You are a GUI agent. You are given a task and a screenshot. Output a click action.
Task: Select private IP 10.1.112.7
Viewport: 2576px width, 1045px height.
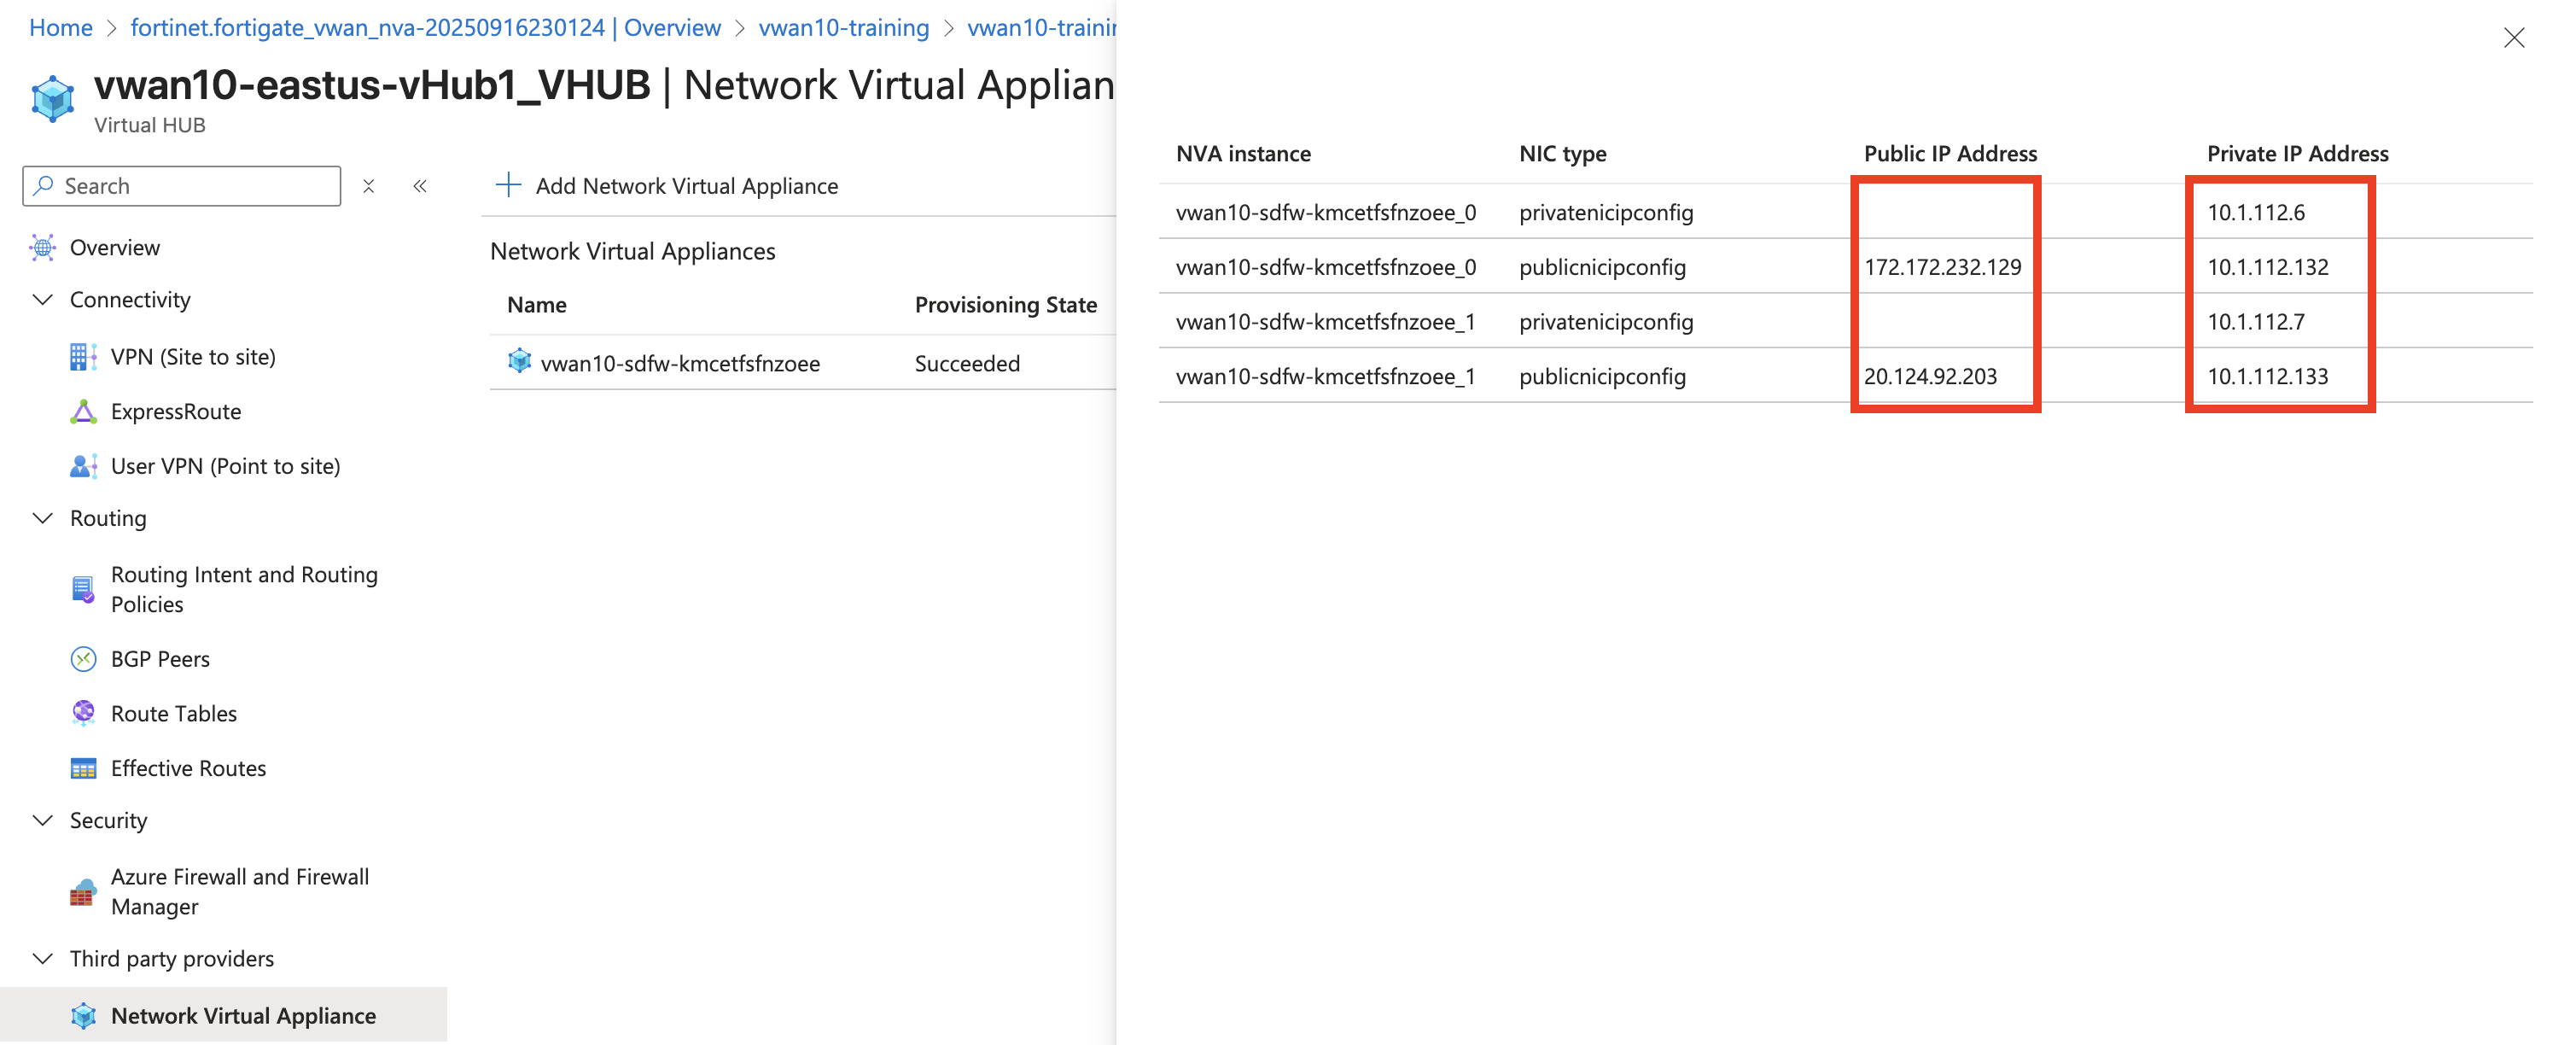tap(2256, 322)
